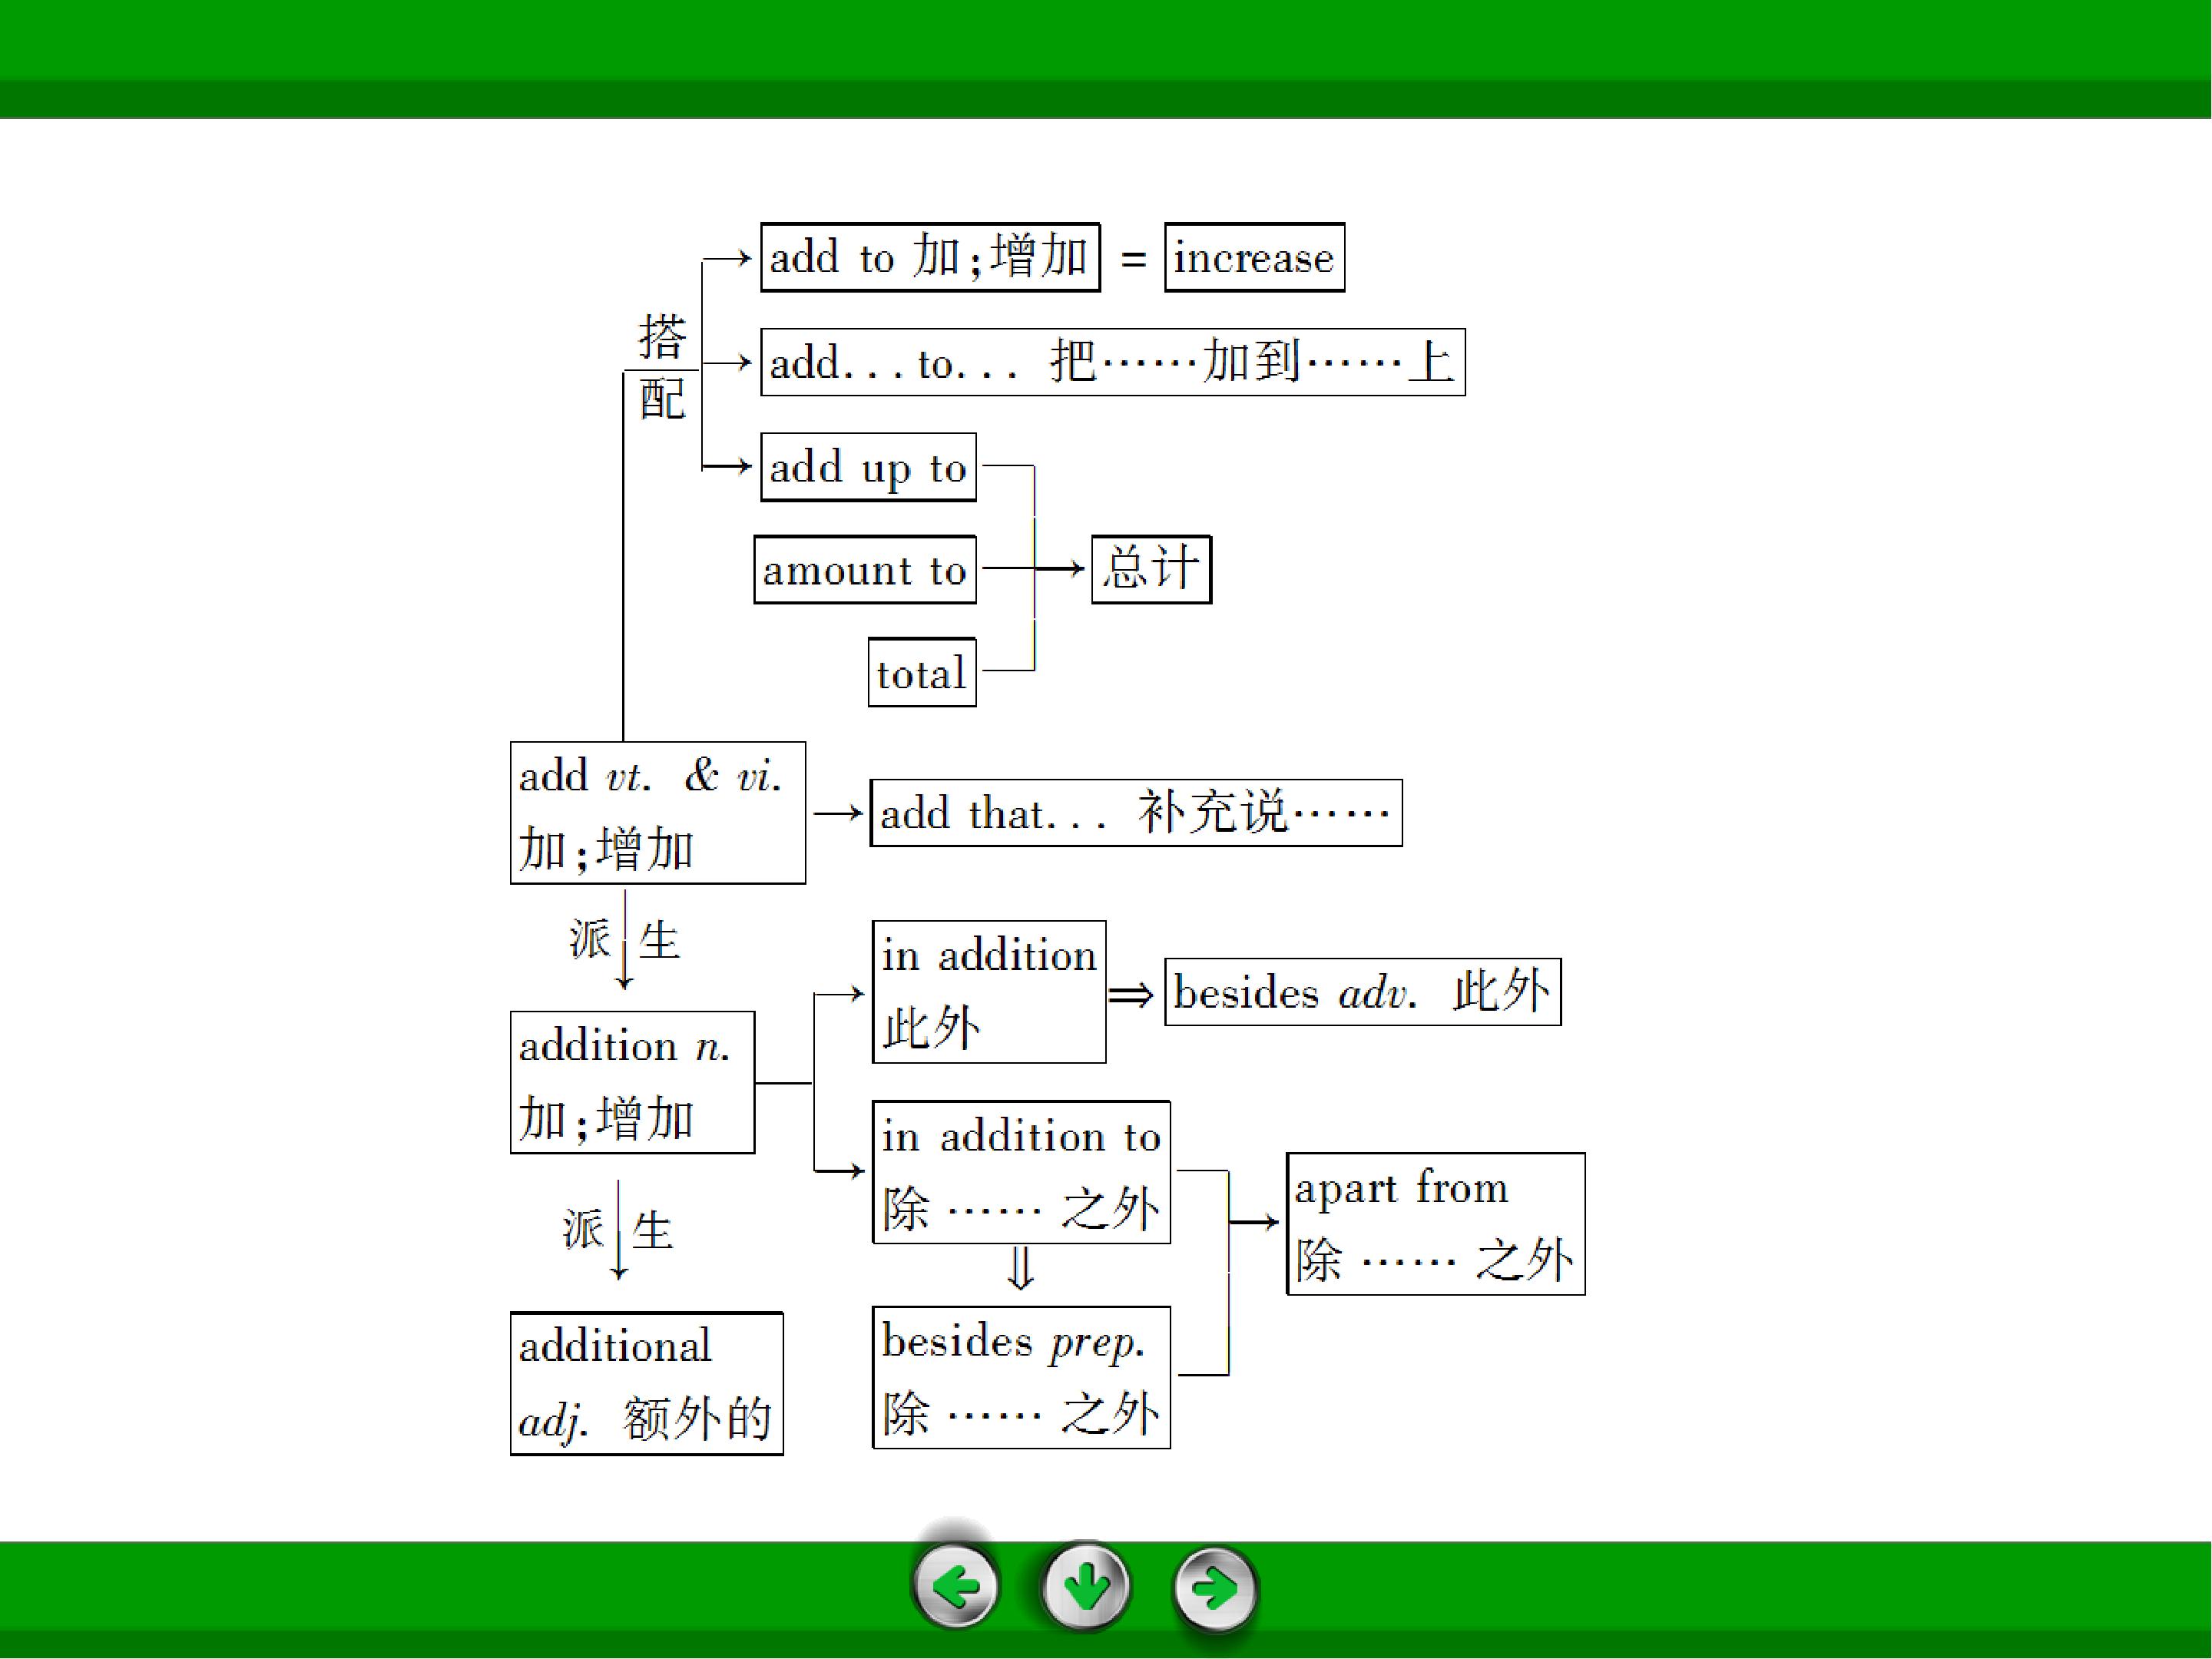Screen dimensions: 2212x1659
Task: Click the '搭配' collocation label
Action: (x=662, y=367)
